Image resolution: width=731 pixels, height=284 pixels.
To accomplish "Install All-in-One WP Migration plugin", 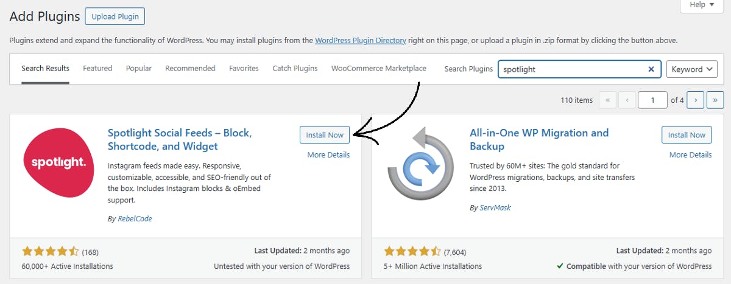I will [x=687, y=135].
